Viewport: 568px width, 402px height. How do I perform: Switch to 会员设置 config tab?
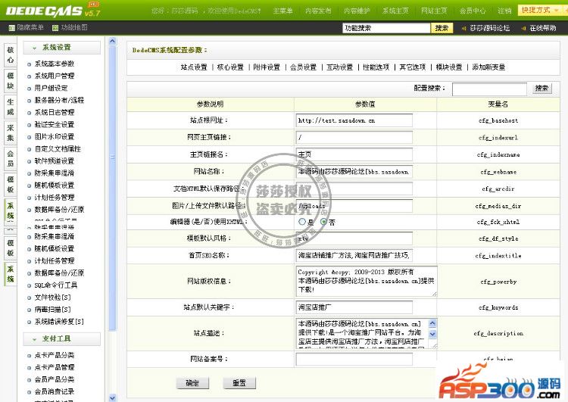coord(303,67)
